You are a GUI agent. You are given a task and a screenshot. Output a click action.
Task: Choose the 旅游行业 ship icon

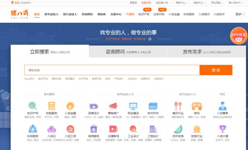coord(197,129)
